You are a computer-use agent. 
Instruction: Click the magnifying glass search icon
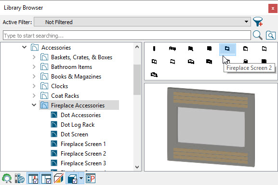tap(257, 35)
